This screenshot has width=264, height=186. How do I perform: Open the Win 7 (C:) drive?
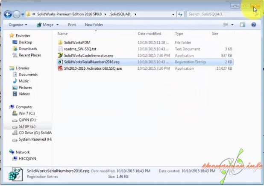(x=26, y=113)
